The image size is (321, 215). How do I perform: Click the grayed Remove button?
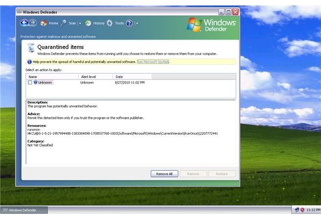pyautogui.click(x=193, y=174)
